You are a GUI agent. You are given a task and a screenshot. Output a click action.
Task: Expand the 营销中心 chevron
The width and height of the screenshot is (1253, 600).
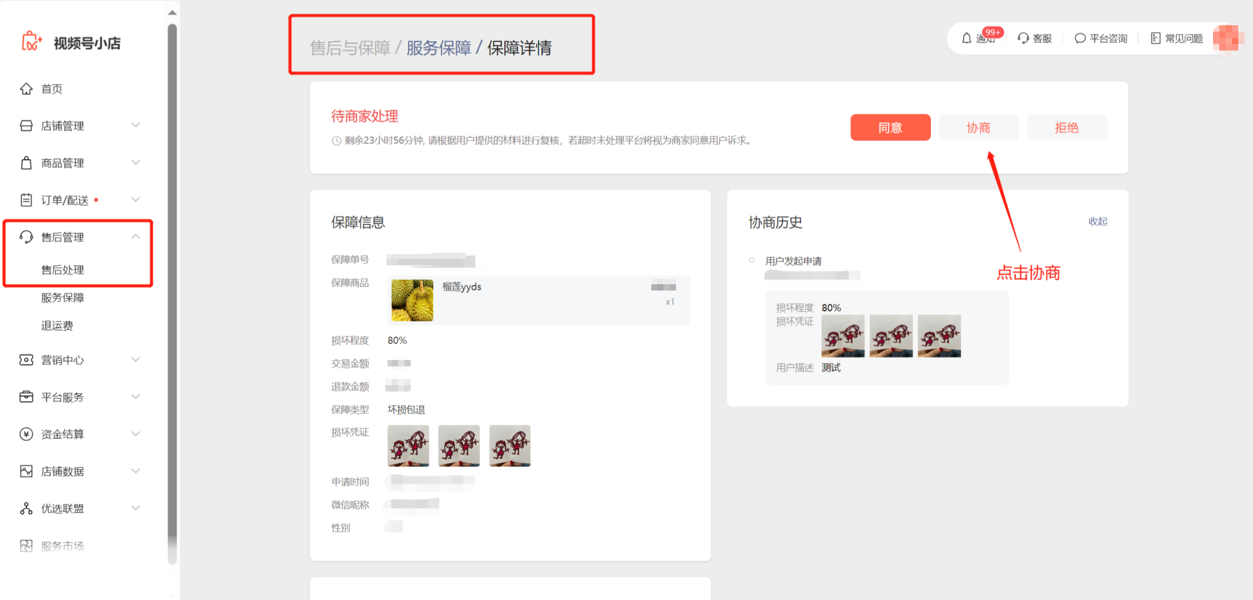click(x=136, y=360)
